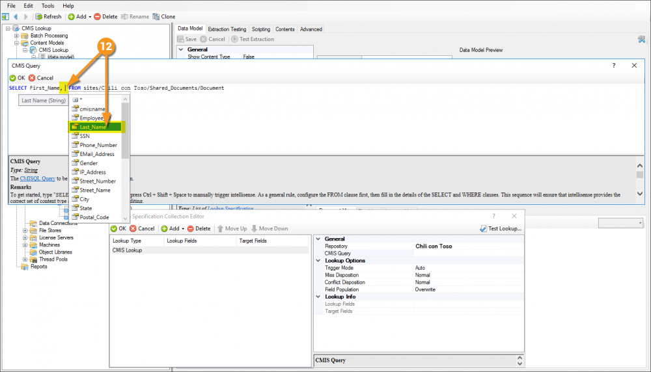The width and height of the screenshot is (651, 372).
Task: Open the String type link
Action: [31, 170]
